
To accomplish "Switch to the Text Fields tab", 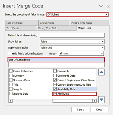I will [x=21, y=28].
